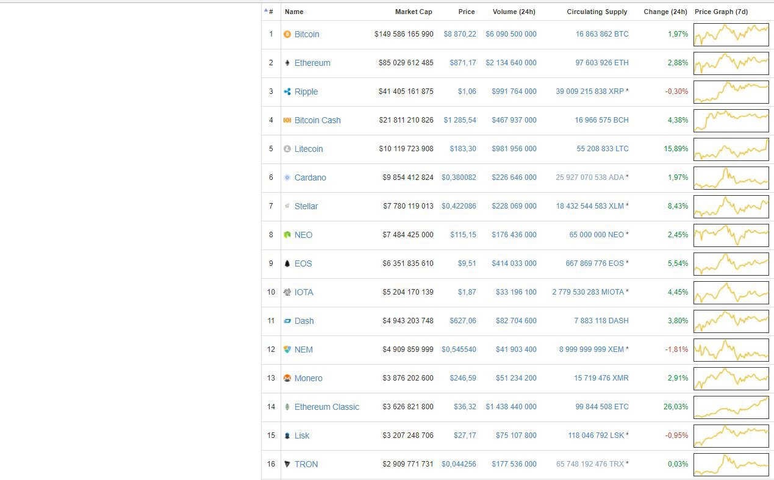The width and height of the screenshot is (774, 480).
Task: Click Price Graph (7d) column header
Action: tap(722, 12)
